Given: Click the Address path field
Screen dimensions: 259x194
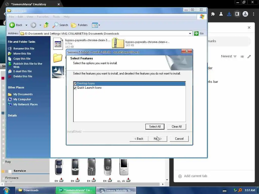Looking at the screenshot, I should pos(106,34).
